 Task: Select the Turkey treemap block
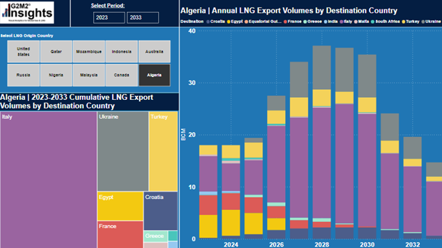[x=163, y=151]
